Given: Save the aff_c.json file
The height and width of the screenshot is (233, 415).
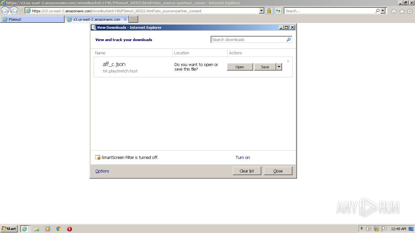Looking at the screenshot, I should pyautogui.click(x=265, y=67).
